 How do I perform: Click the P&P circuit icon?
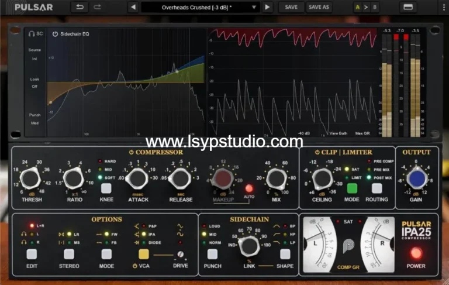point(137,226)
